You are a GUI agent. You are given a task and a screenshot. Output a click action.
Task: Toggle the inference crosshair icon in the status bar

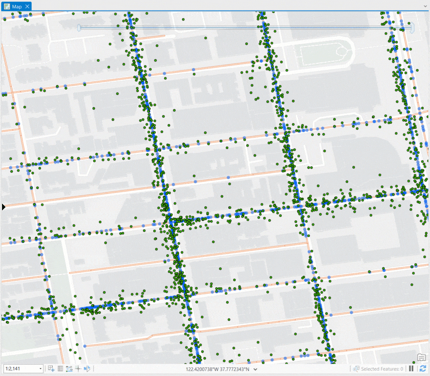click(x=78, y=368)
